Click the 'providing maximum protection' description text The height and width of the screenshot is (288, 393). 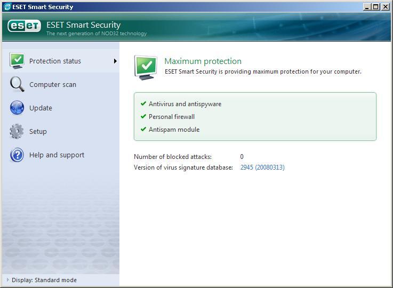[x=263, y=71]
